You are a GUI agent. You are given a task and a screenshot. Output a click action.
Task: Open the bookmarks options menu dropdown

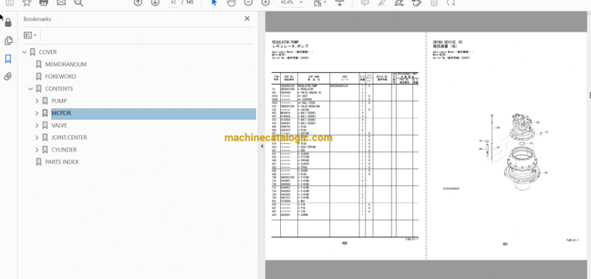click(x=30, y=35)
